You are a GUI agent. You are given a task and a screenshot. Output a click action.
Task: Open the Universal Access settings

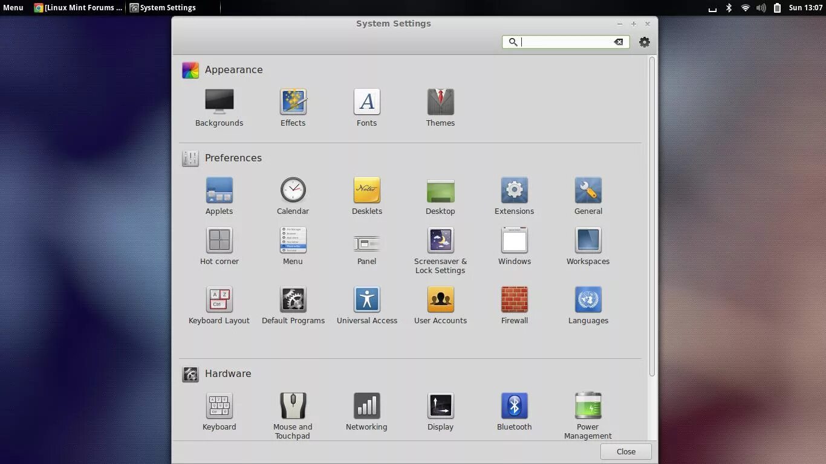[x=366, y=305]
